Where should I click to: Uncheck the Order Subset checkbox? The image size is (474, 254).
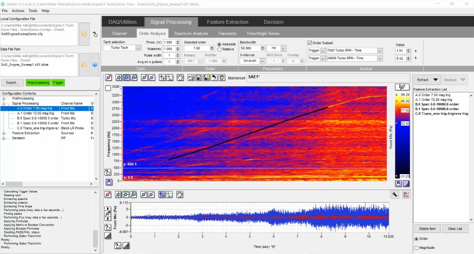pos(310,42)
